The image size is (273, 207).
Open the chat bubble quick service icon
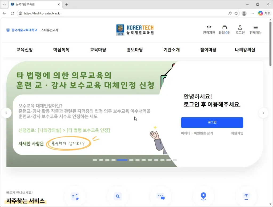coord(160,196)
